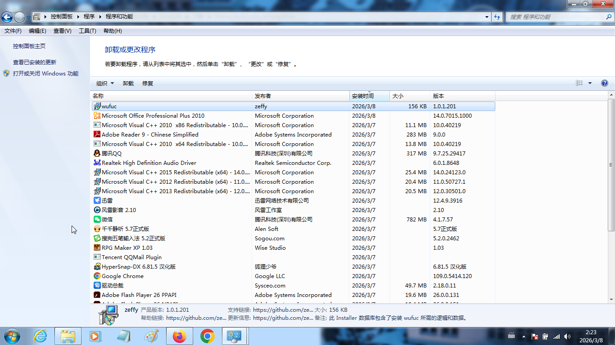Image resolution: width=615 pixels, height=345 pixels.
Task: Click the 腾讯QQ penguin icon
Action: tap(97, 153)
